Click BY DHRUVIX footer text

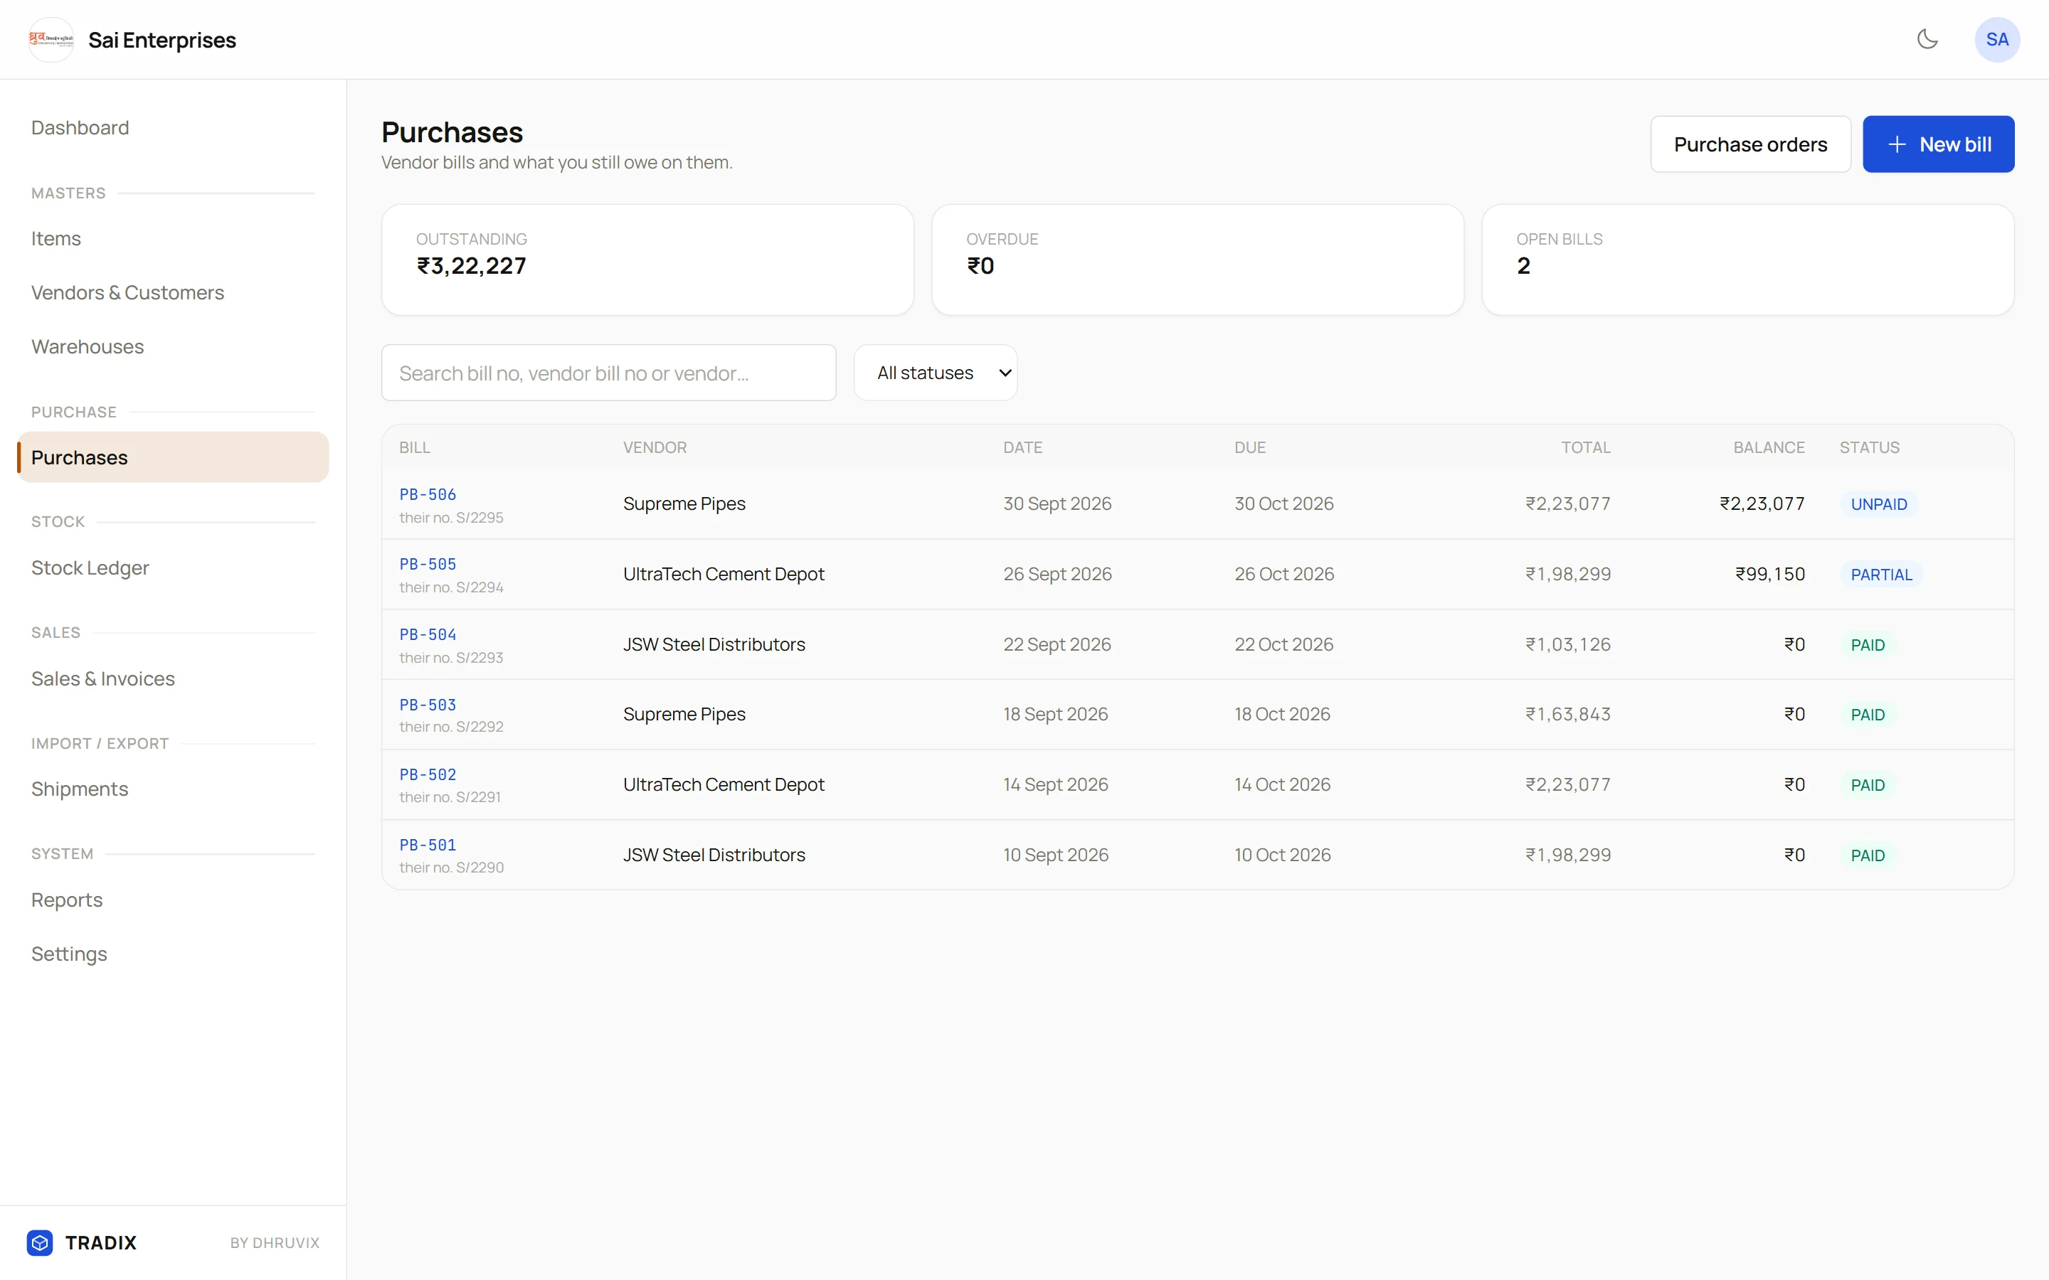[x=275, y=1243]
